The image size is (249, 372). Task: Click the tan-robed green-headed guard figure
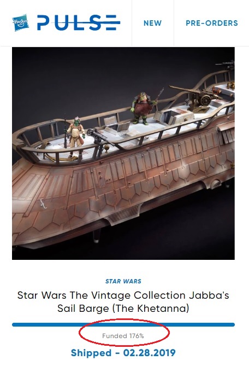75,136
